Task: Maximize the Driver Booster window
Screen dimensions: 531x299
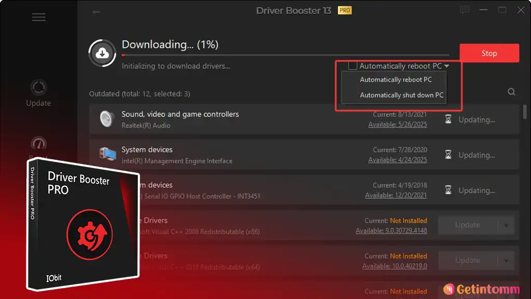Action: click(502, 10)
